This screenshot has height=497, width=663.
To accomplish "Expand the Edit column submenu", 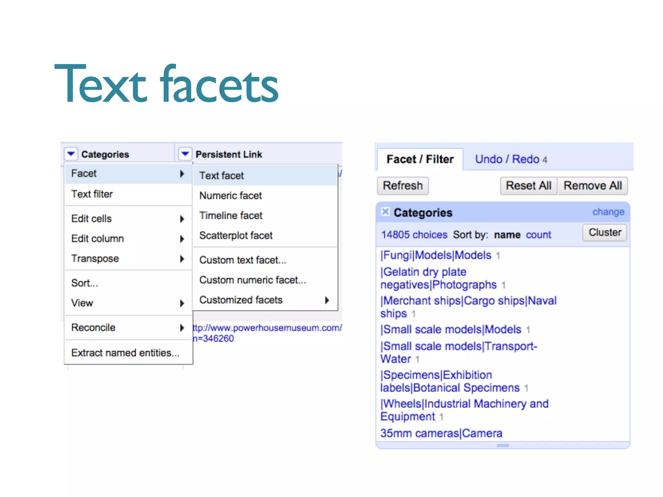I will coord(129,239).
